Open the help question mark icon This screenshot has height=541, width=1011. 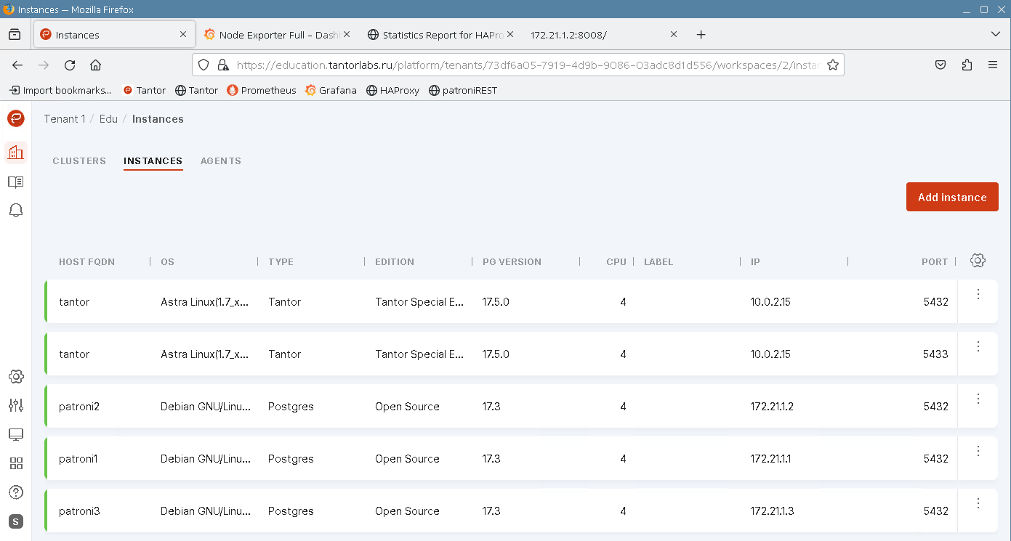pos(16,492)
